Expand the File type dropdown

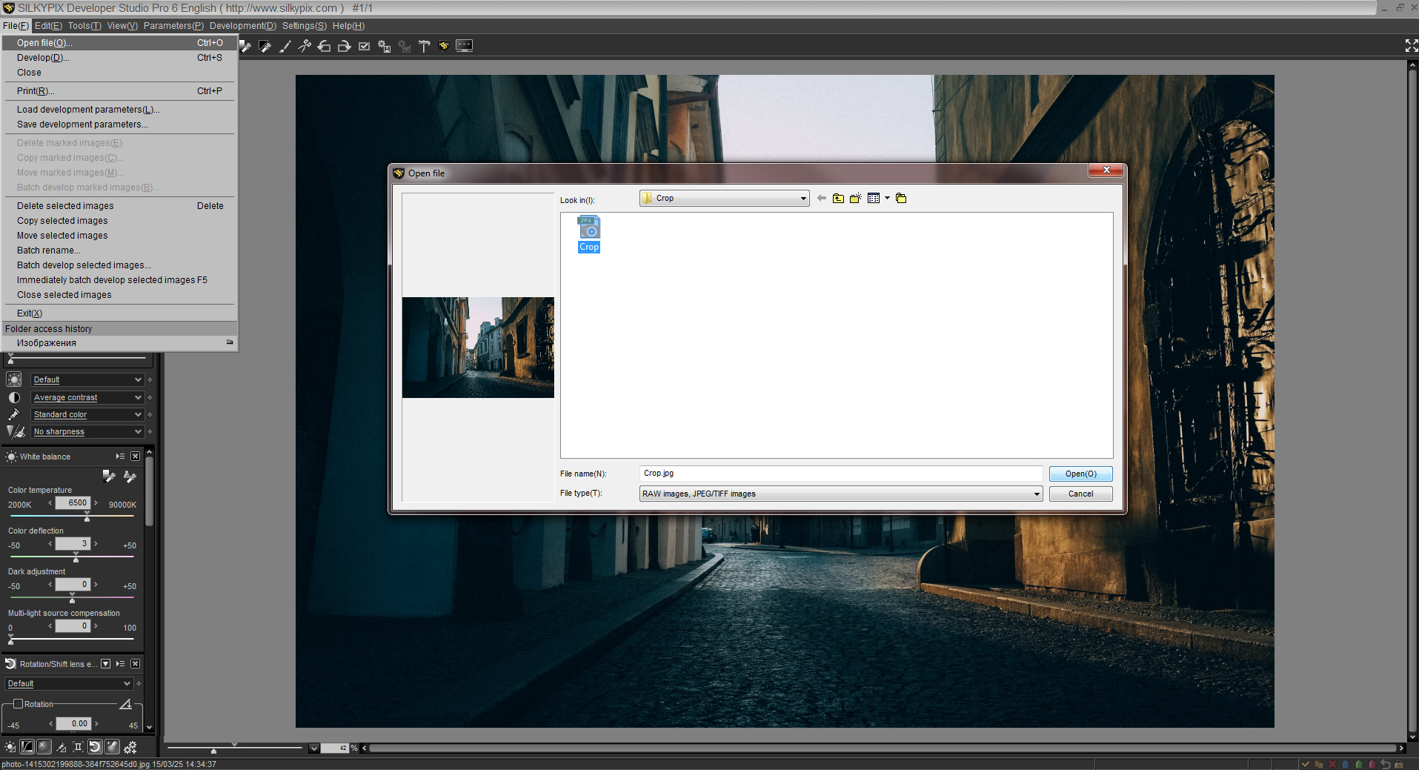(x=1037, y=494)
